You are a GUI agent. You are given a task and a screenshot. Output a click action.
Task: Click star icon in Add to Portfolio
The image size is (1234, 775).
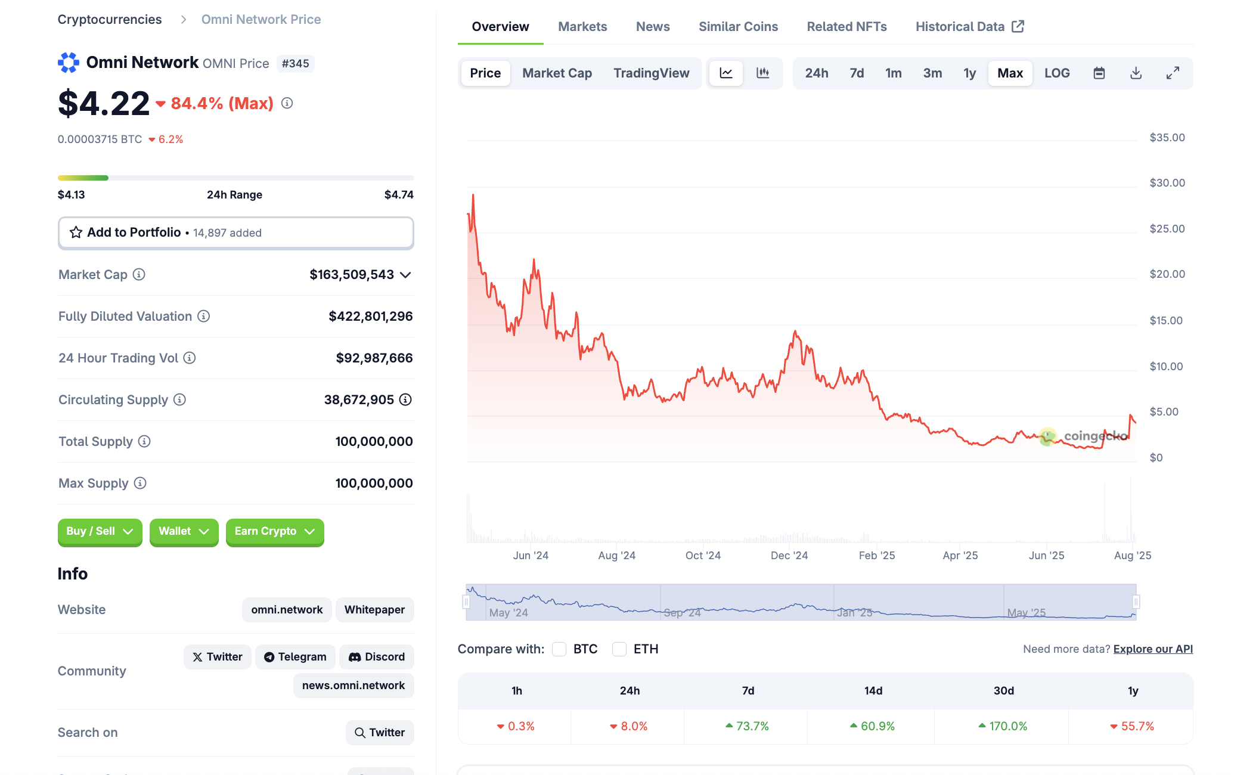76,232
